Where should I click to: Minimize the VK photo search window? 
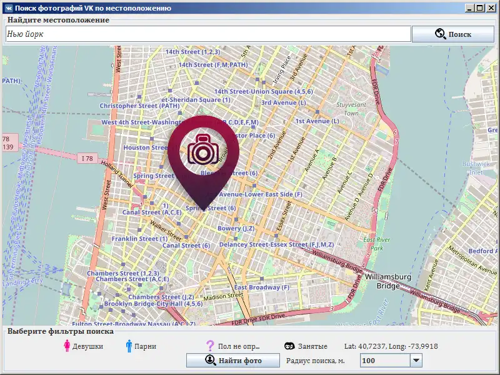pyautogui.click(x=469, y=8)
